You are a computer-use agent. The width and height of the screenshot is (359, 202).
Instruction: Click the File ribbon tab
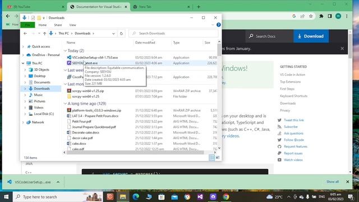[27, 25]
